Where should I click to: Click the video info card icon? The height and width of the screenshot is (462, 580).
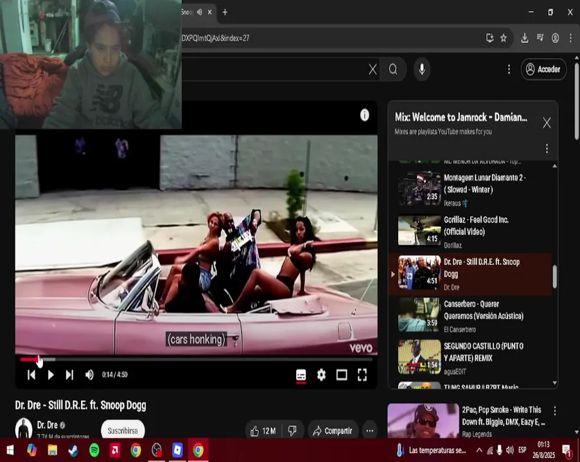[x=365, y=116]
